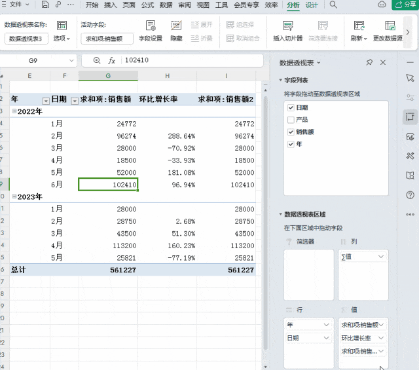Viewport: 419px width, 370px height.
Task: Collapse the 2023年 group
Action: (x=14, y=196)
